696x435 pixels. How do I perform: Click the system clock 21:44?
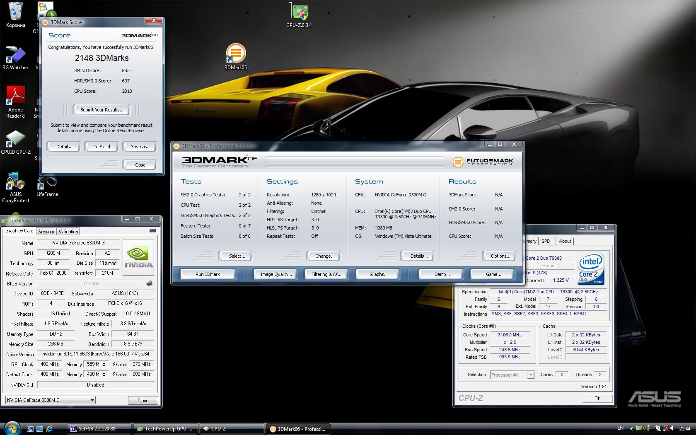(685, 428)
